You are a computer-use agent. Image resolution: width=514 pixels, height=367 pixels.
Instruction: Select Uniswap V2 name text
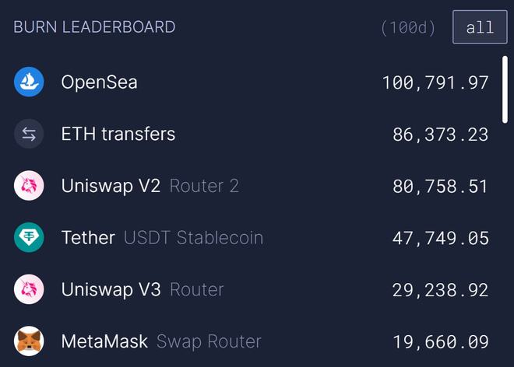pos(111,186)
